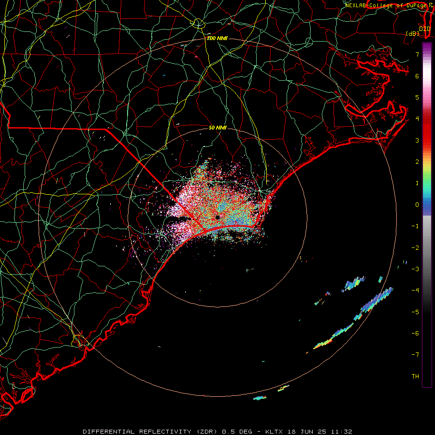Click the -3 value on color scale
Viewport: 435px width, 435px height.
point(415,269)
